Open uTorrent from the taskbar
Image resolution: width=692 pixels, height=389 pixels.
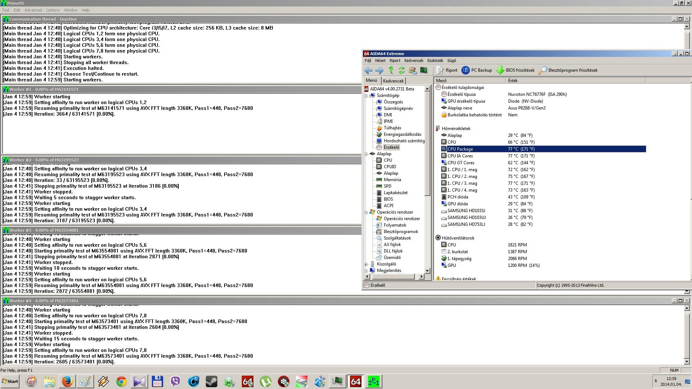[265, 381]
